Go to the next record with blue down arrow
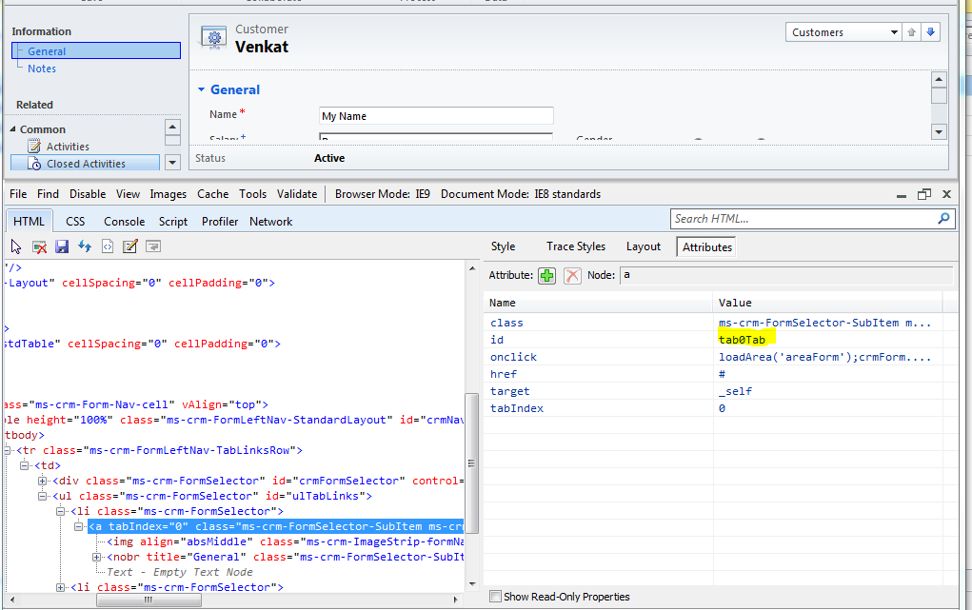 930,32
